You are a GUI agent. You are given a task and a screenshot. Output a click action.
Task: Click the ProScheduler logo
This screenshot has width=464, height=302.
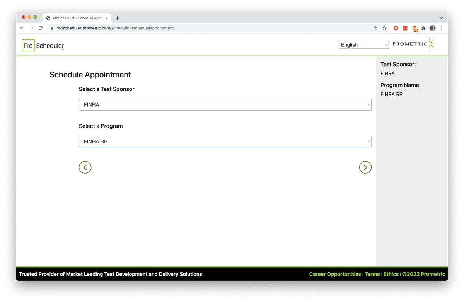(43, 45)
